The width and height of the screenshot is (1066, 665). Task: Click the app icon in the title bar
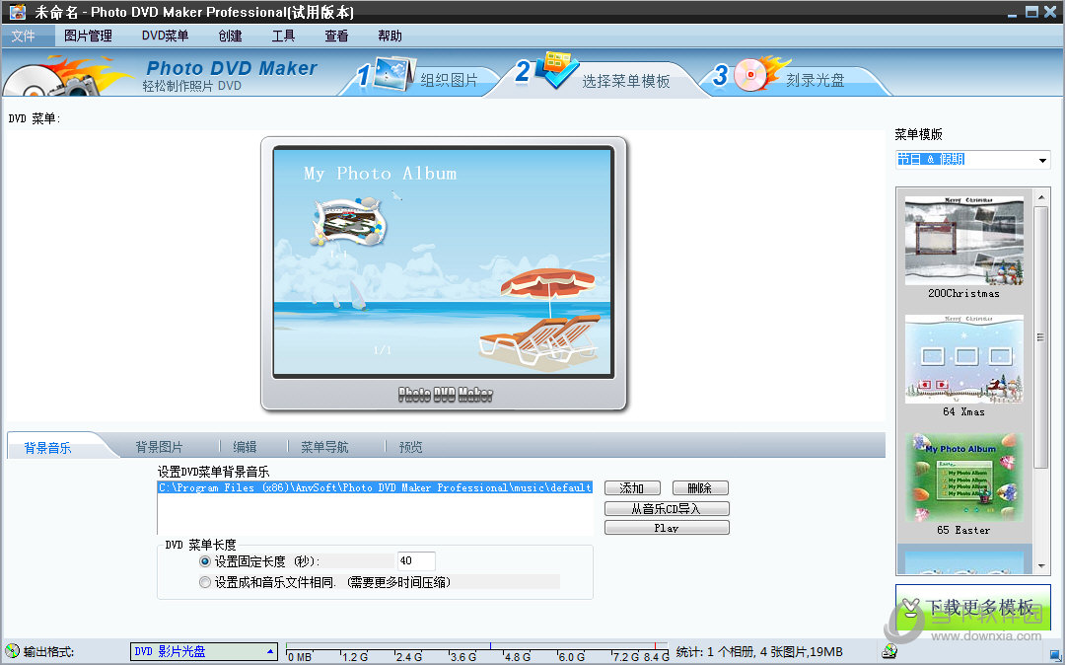coord(18,12)
